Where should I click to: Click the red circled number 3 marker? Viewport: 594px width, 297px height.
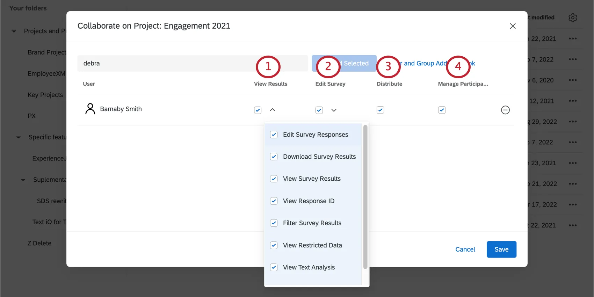pyautogui.click(x=388, y=66)
